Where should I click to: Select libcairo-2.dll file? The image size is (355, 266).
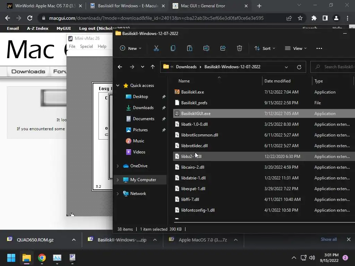point(264,167)
